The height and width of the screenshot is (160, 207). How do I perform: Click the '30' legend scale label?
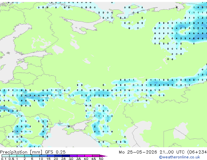pyautogui.click(x=71, y=159)
